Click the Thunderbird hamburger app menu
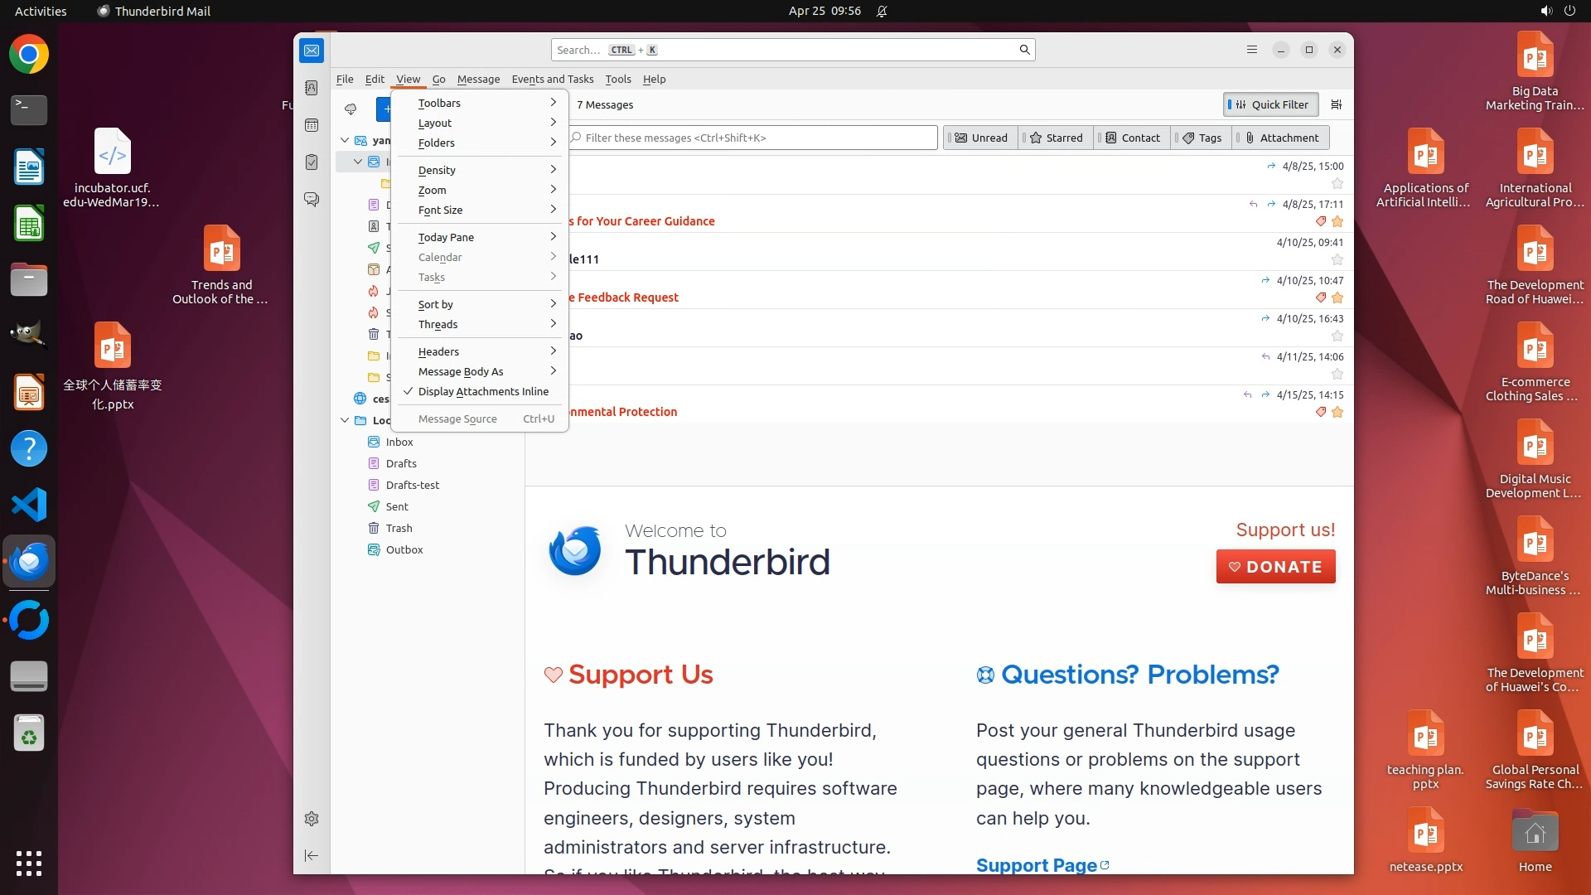The width and height of the screenshot is (1591, 895). (1251, 50)
